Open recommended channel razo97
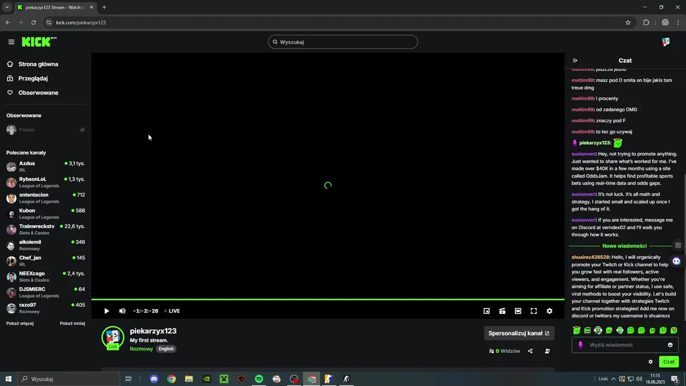Viewport: 686px width, 386px height. click(46, 308)
